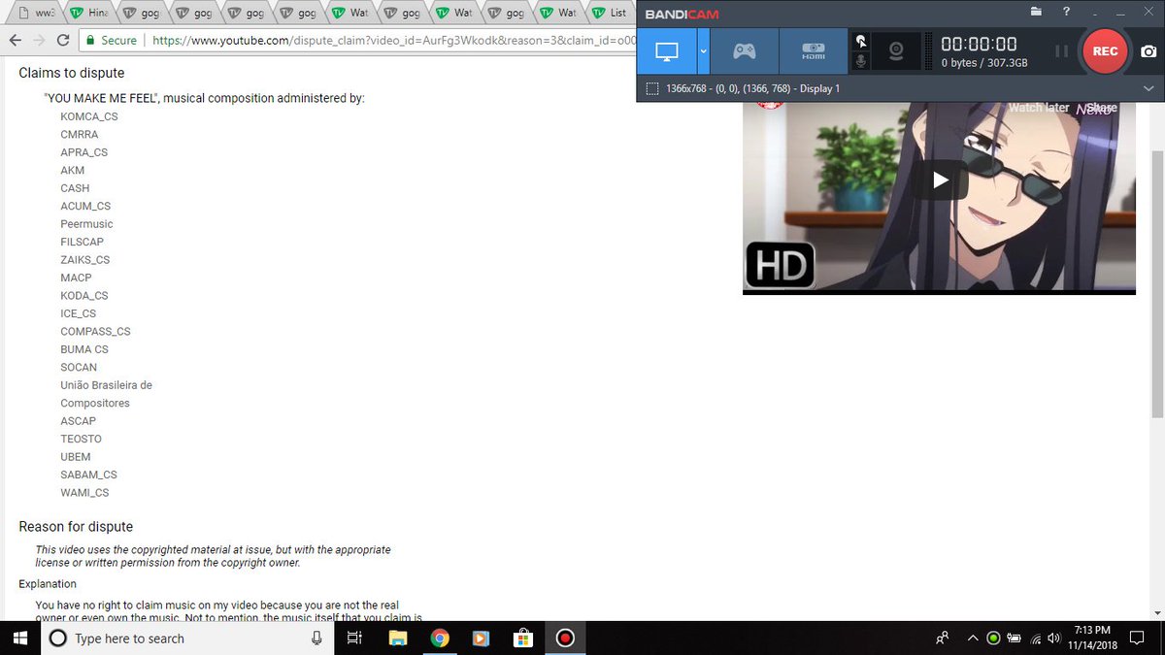Select Bandicam screen recording mode
This screenshot has width=1165, height=655.
667,51
